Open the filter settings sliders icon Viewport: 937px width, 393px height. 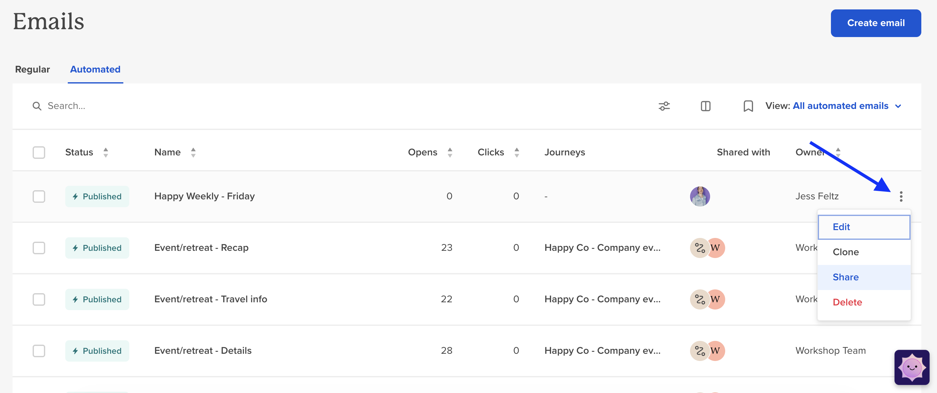coord(664,106)
